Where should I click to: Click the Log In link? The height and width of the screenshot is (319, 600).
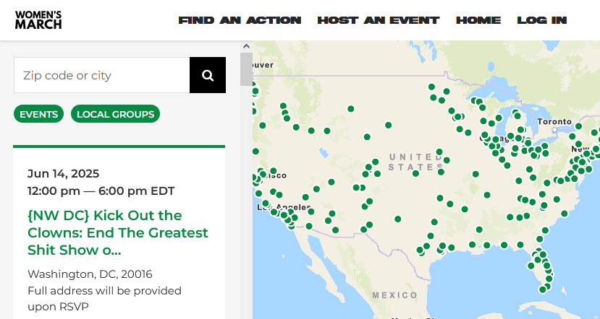[x=541, y=20]
